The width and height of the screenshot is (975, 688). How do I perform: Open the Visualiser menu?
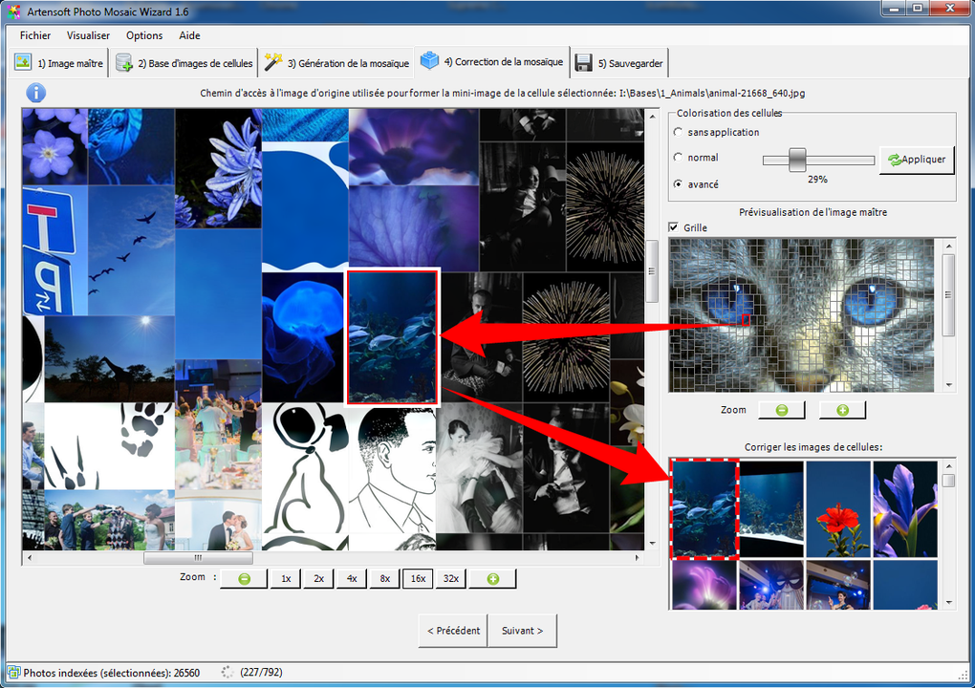[x=87, y=35]
